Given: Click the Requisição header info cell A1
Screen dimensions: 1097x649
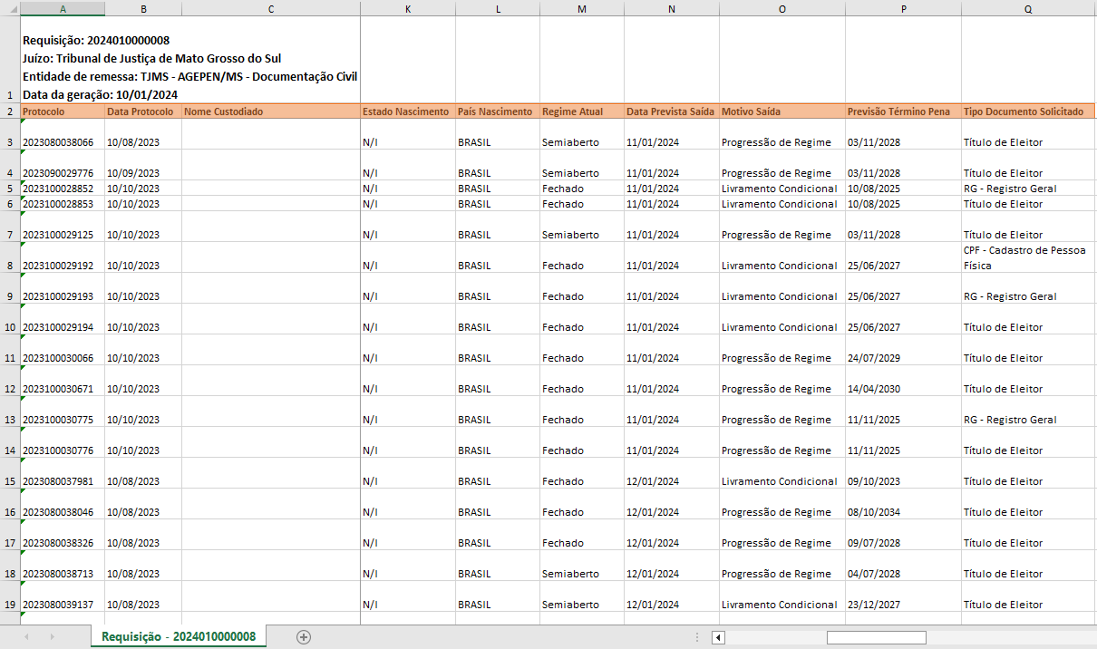Looking at the screenshot, I should tap(190, 60).
